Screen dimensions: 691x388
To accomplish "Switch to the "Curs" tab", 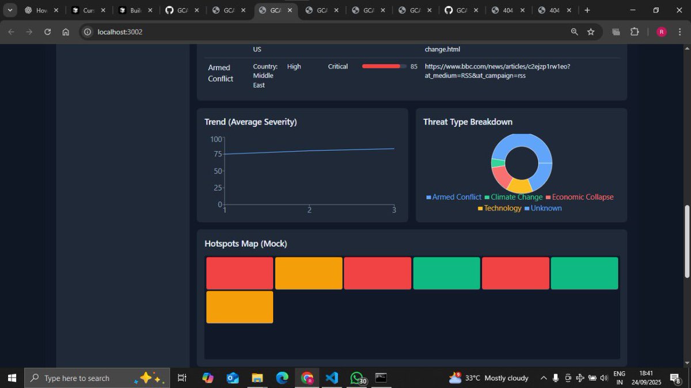I will (x=88, y=10).
